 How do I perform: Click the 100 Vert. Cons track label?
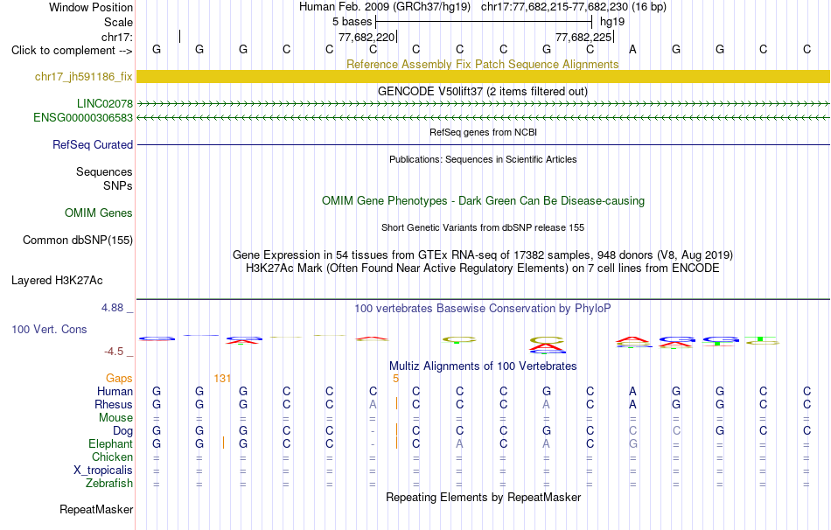pos(49,329)
